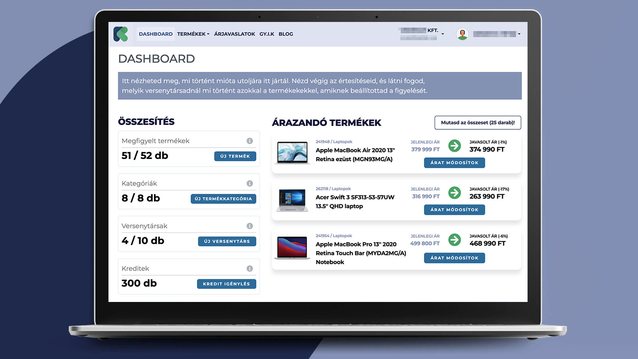Show info icon for Kategóriák
Screen dimensions: 638x359
pyautogui.click(x=250, y=183)
